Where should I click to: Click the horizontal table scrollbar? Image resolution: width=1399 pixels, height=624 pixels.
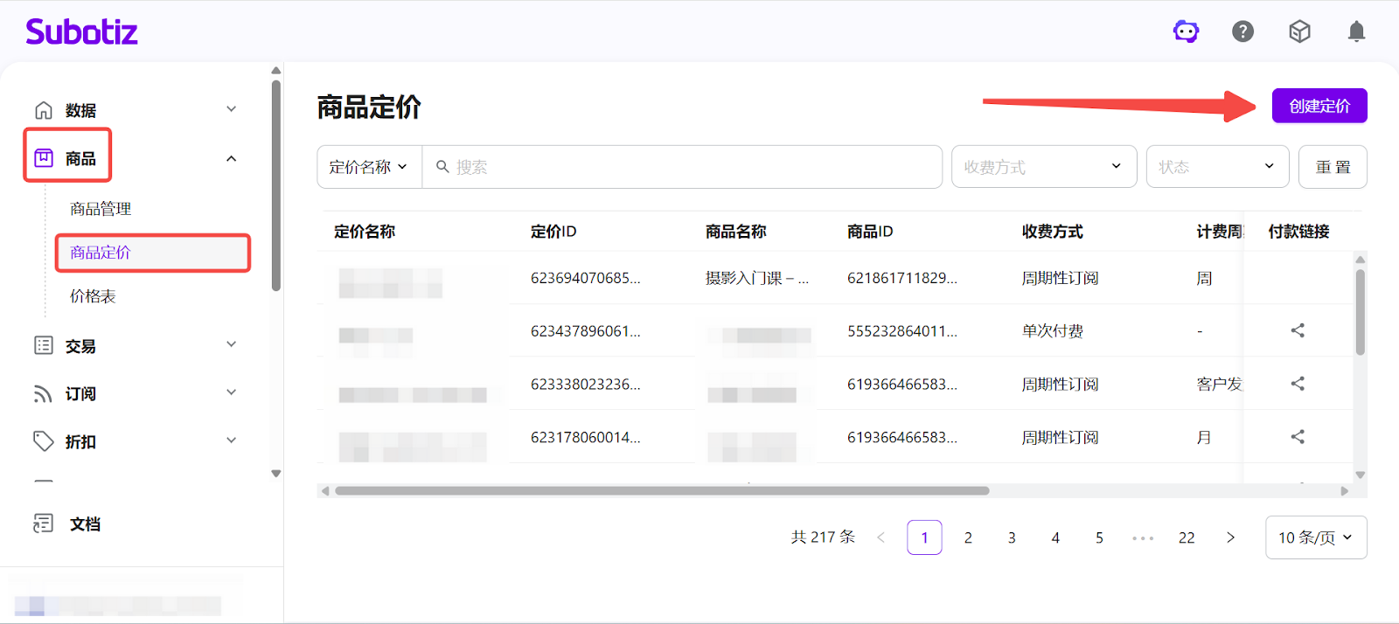662,491
